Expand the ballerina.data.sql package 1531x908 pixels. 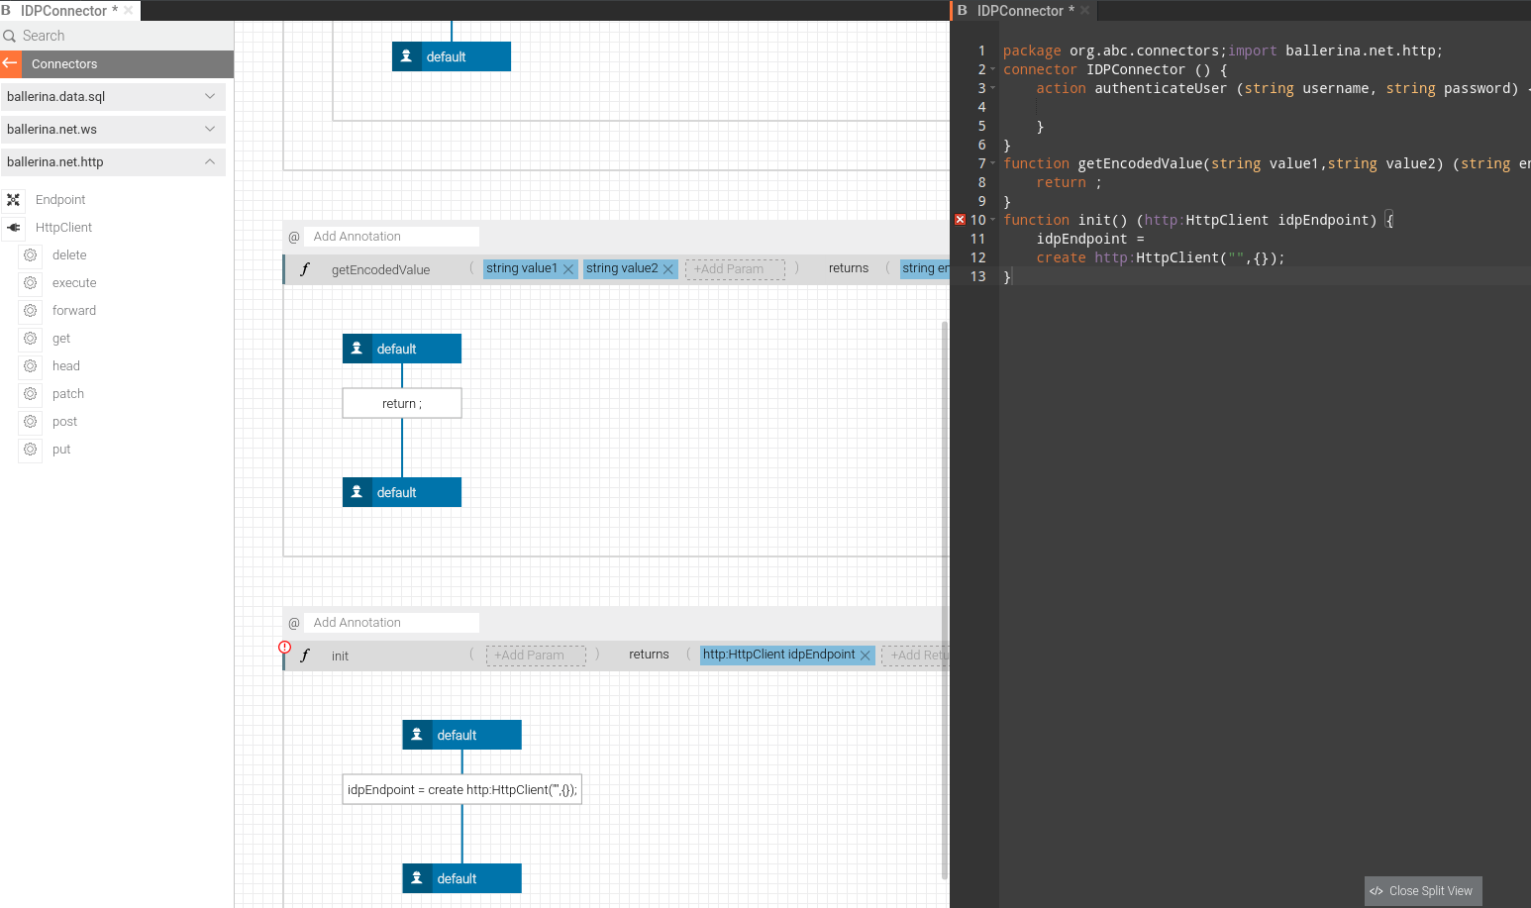210,96
